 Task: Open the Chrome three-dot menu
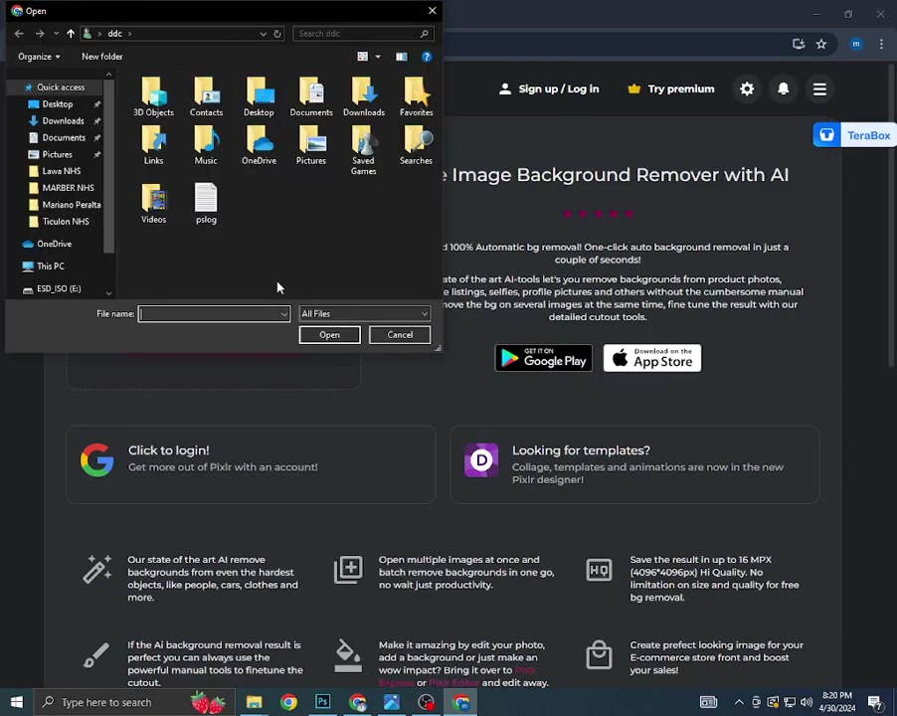point(881,44)
